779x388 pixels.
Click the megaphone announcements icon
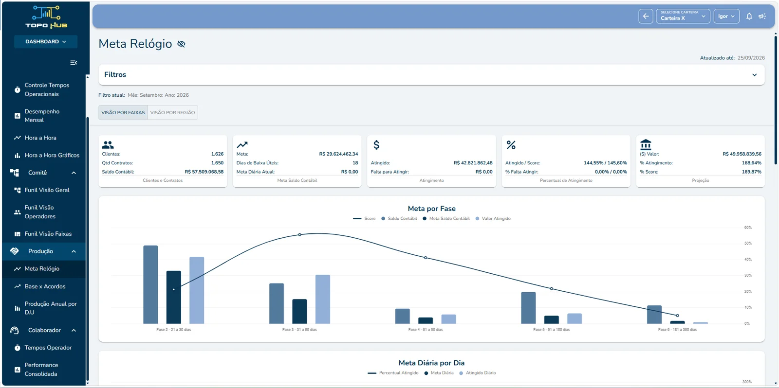pos(762,16)
